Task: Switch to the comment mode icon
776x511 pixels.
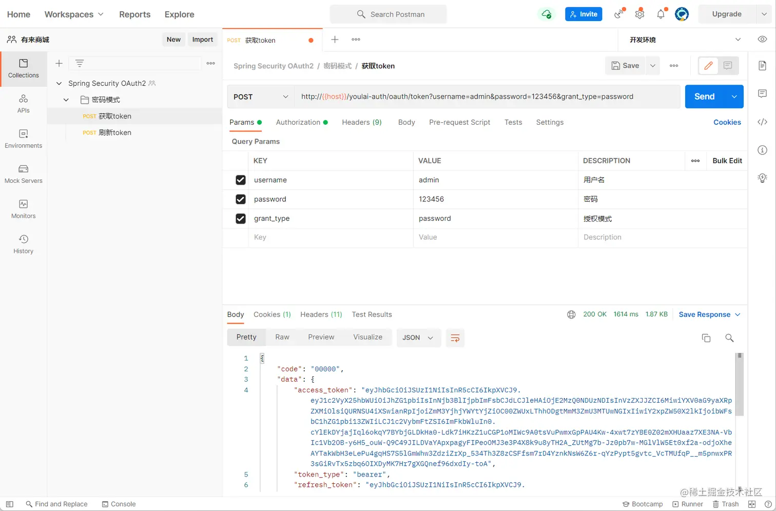Action: (728, 66)
